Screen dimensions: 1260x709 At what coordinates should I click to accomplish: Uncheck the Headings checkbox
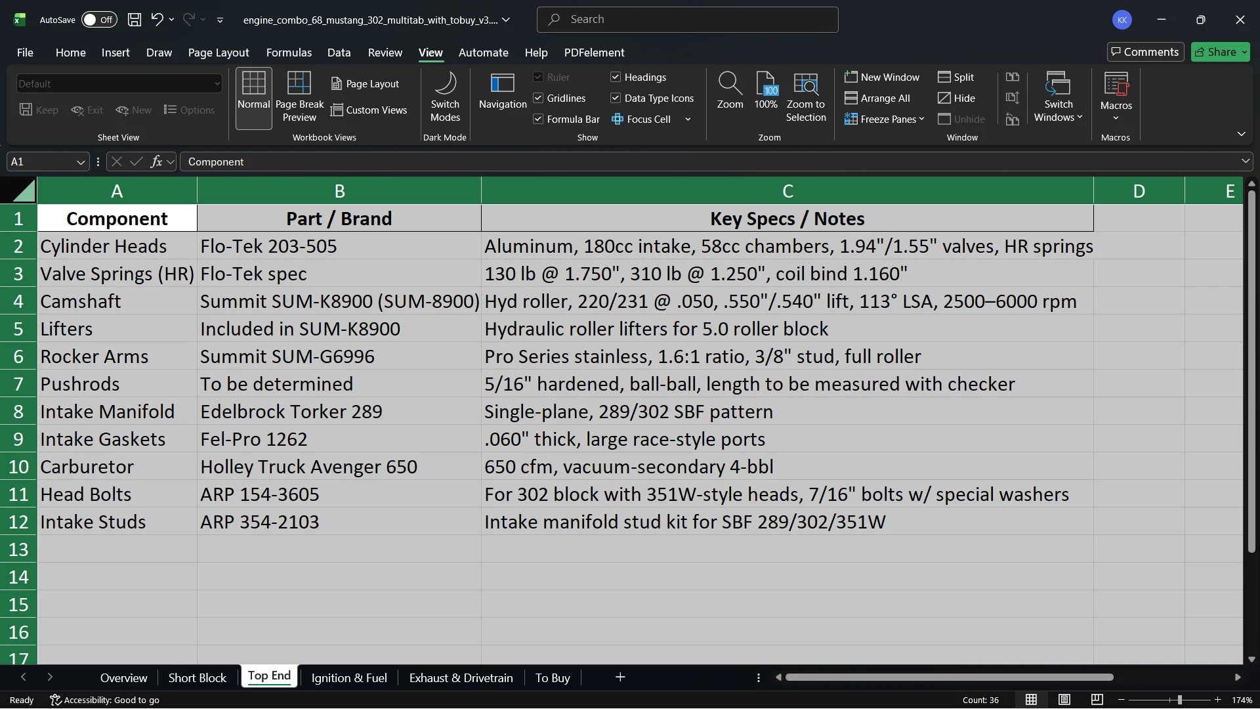point(616,77)
